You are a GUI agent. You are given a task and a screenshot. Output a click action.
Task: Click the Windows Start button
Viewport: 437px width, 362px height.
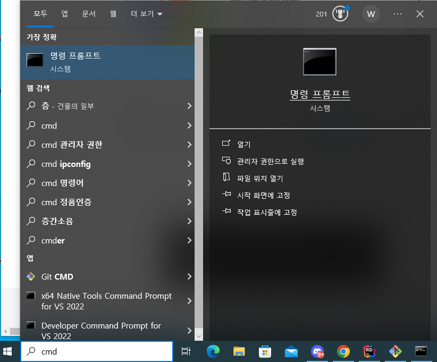(7, 351)
